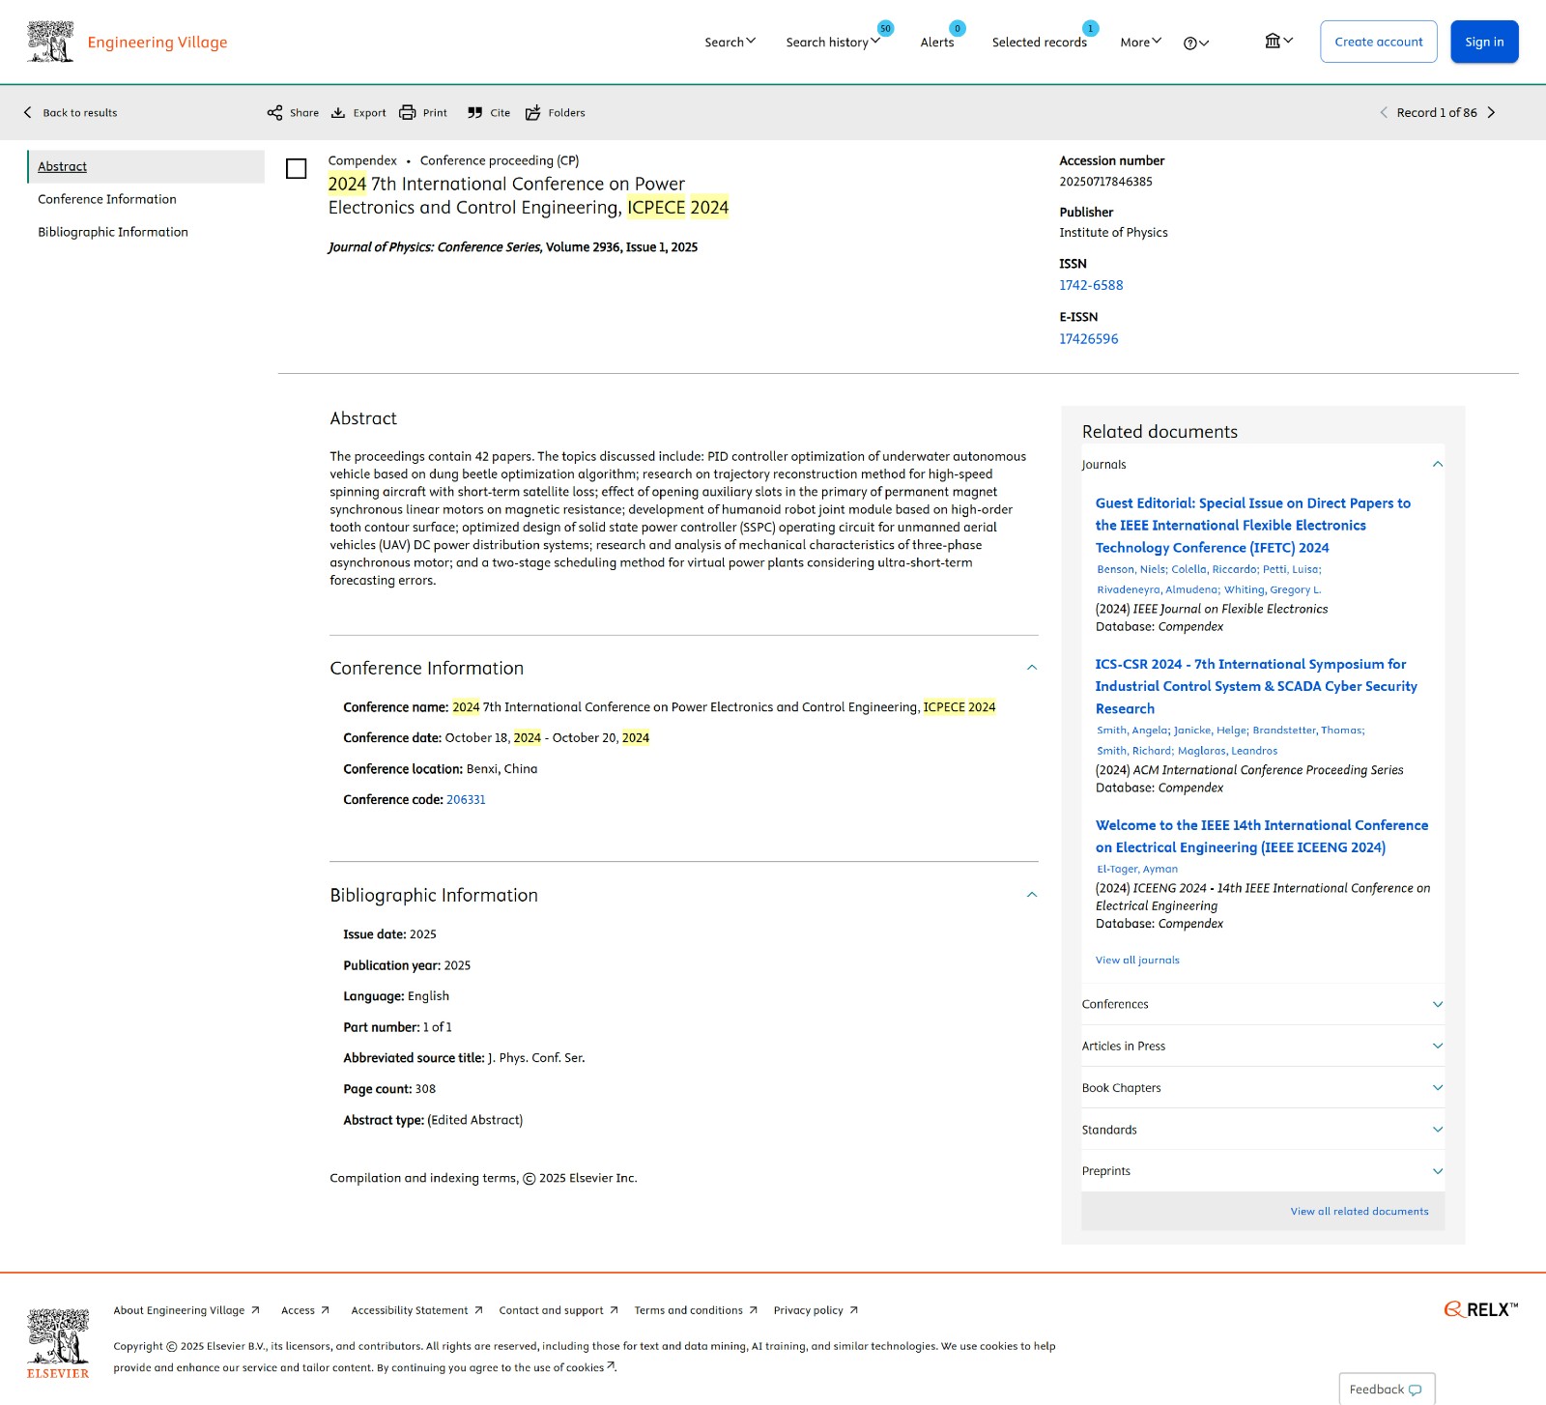Open Access footer link
Screen dimensions: 1546x1405
(x=305, y=1310)
